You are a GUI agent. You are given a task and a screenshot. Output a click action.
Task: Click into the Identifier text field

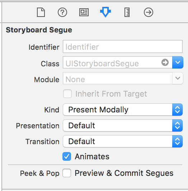pos(123,46)
